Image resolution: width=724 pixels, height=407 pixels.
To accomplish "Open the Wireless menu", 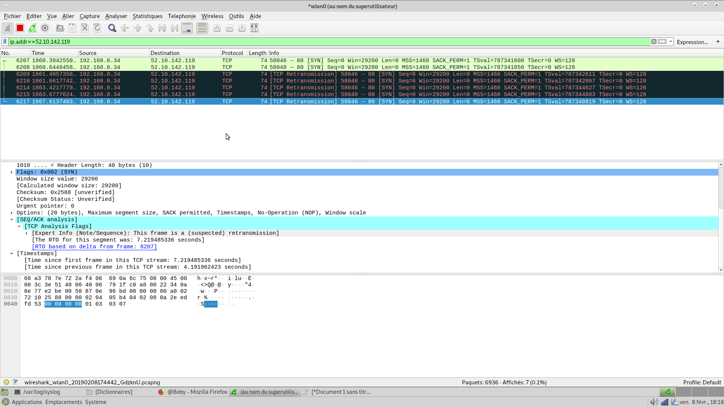I will [x=212, y=16].
